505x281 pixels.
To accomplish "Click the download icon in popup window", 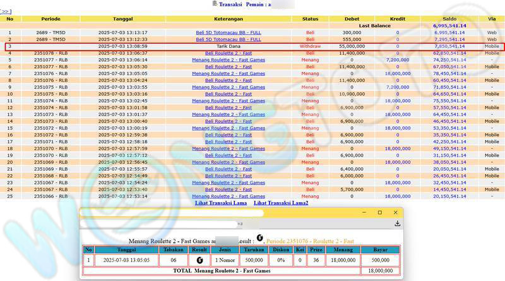I will pos(397,224).
